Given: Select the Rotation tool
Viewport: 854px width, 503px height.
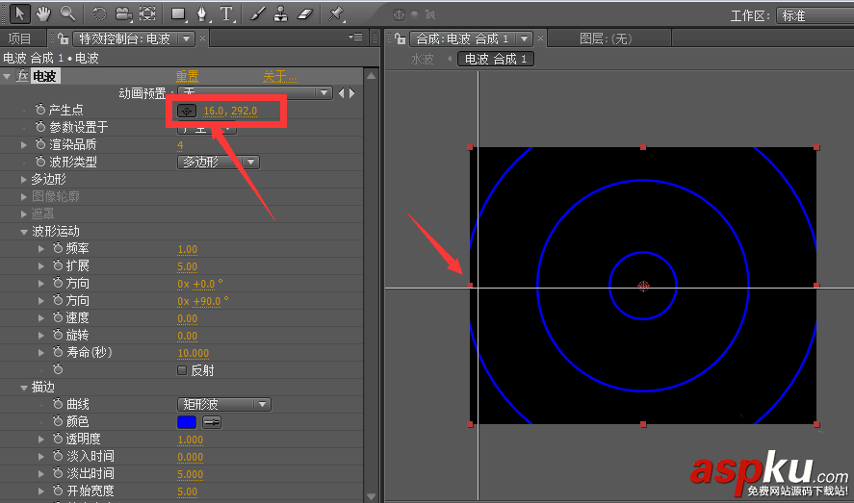Looking at the screenshot, I should (x=99, y=13).
